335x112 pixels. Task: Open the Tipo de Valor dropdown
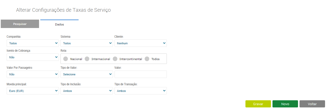pyautogui.click(x=87, y=74)
